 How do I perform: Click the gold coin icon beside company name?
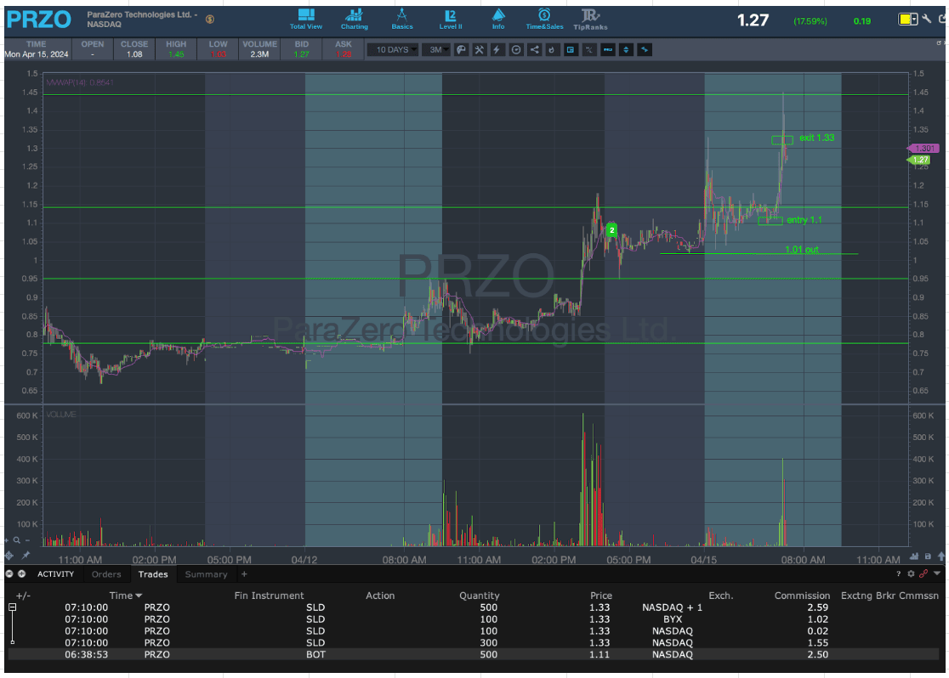(210, 20)
